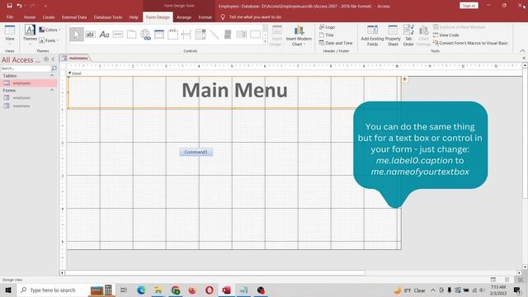
Task: Select the mainmenu form document tab
Action: [x=75, y=58]
